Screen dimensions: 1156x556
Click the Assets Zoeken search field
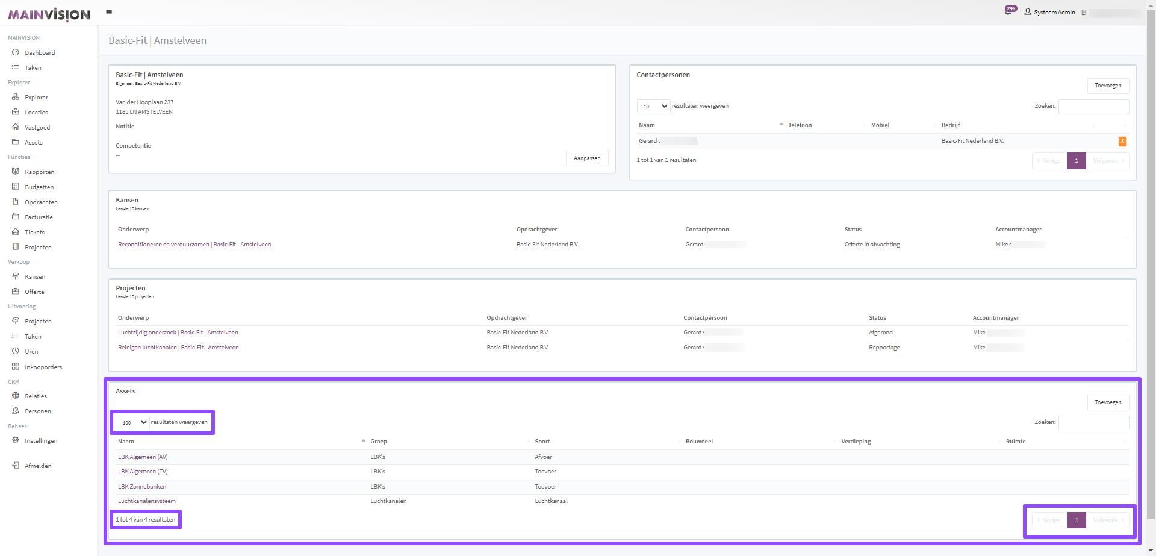[x=1093, y=422]
